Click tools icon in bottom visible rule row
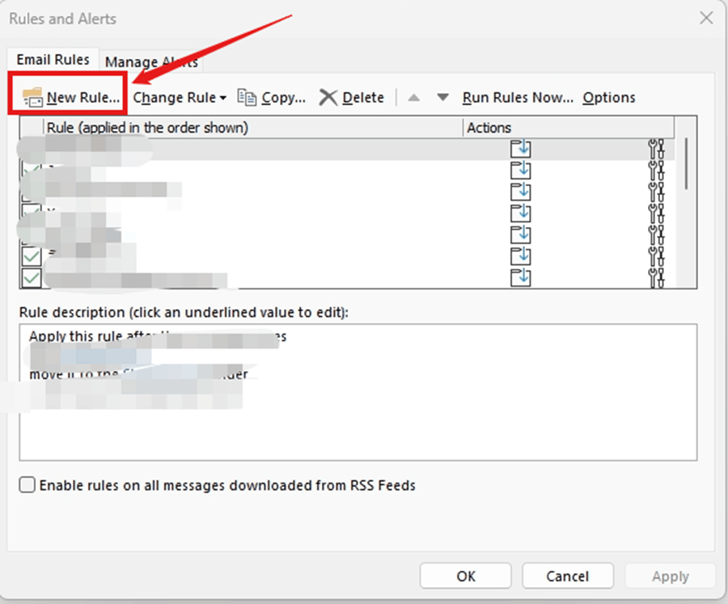Screen dimensions: 728x604 pyautogui.click(x=656, y=277)
